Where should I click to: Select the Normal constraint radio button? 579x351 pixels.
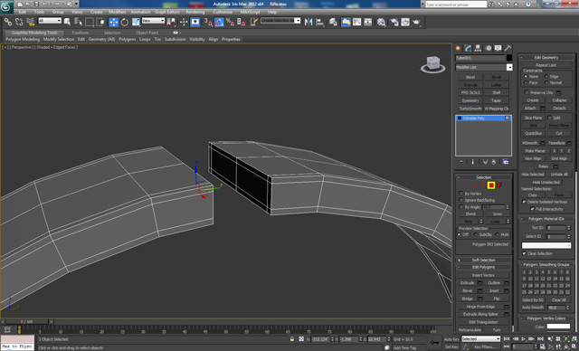[546, 82]
